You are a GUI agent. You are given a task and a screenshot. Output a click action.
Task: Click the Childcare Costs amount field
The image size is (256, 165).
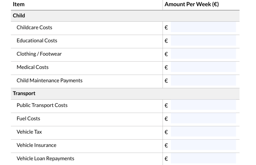pyautogui.click(x=203, y=27)
